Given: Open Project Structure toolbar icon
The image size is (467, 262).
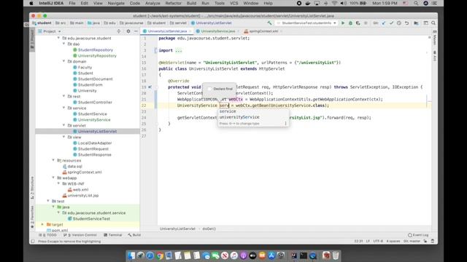Looking at the screenshot, I should (x=417, y=23).
